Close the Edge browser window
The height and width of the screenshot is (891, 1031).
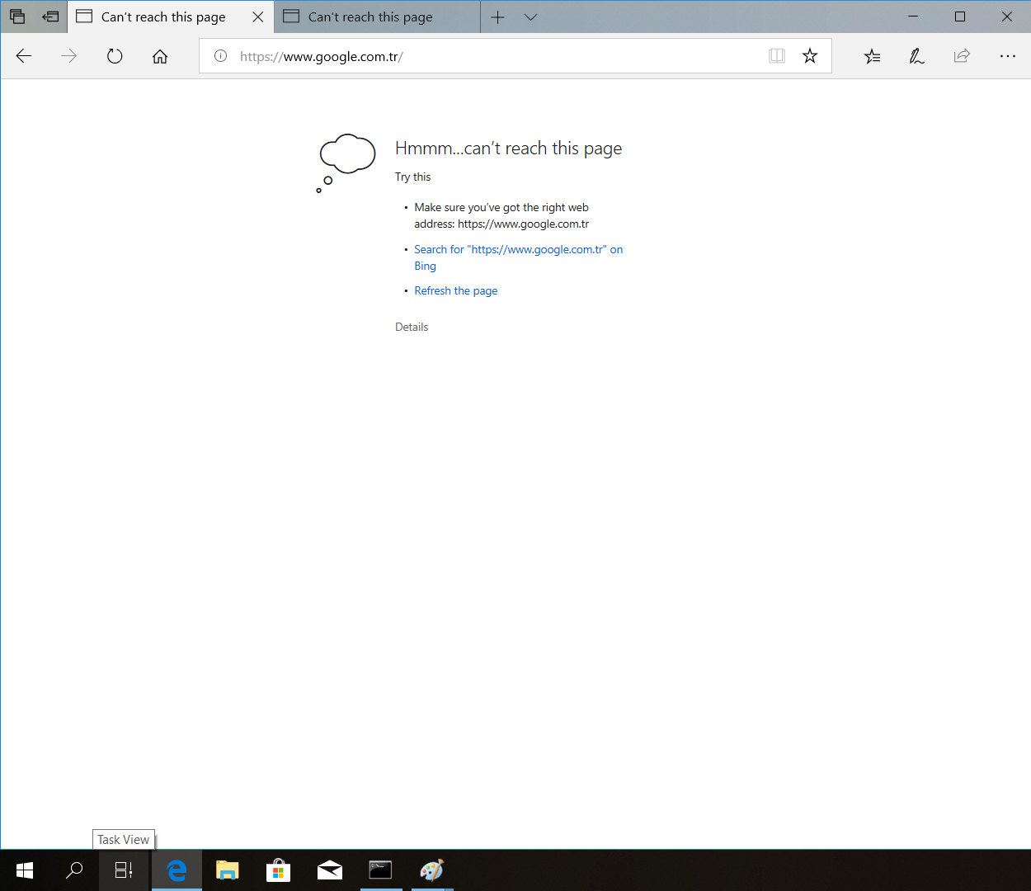1007,16
